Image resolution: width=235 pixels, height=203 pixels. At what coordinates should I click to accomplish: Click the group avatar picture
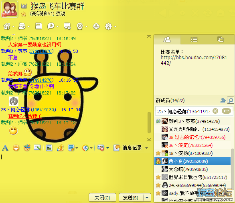point(10,9)
